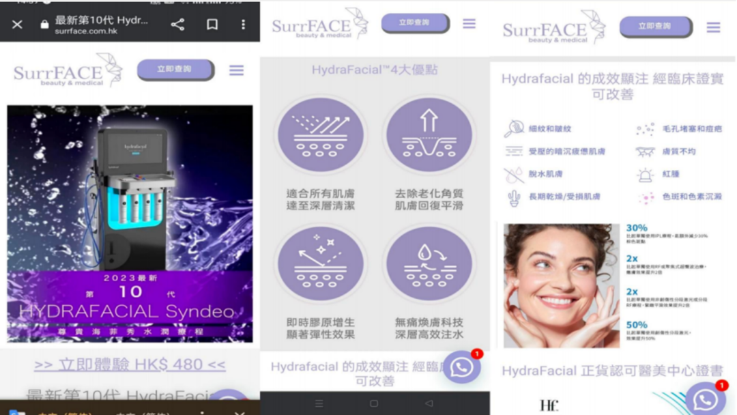This screenshot has width=737, height=415.
Task: Open the browser three-dot overflow menu
Action: (243, 25)
